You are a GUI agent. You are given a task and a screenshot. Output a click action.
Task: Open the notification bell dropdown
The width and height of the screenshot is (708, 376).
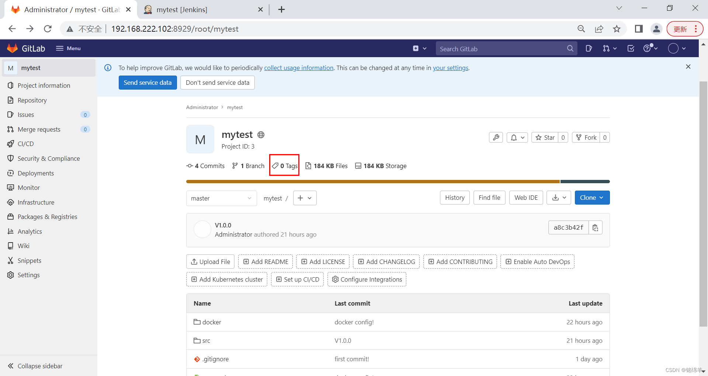(x=517, y=137)
